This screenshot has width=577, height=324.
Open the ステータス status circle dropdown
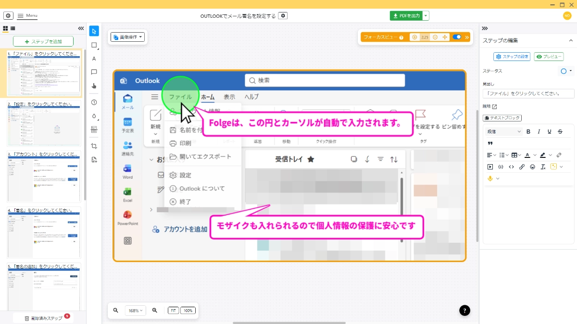pos(566,71)
